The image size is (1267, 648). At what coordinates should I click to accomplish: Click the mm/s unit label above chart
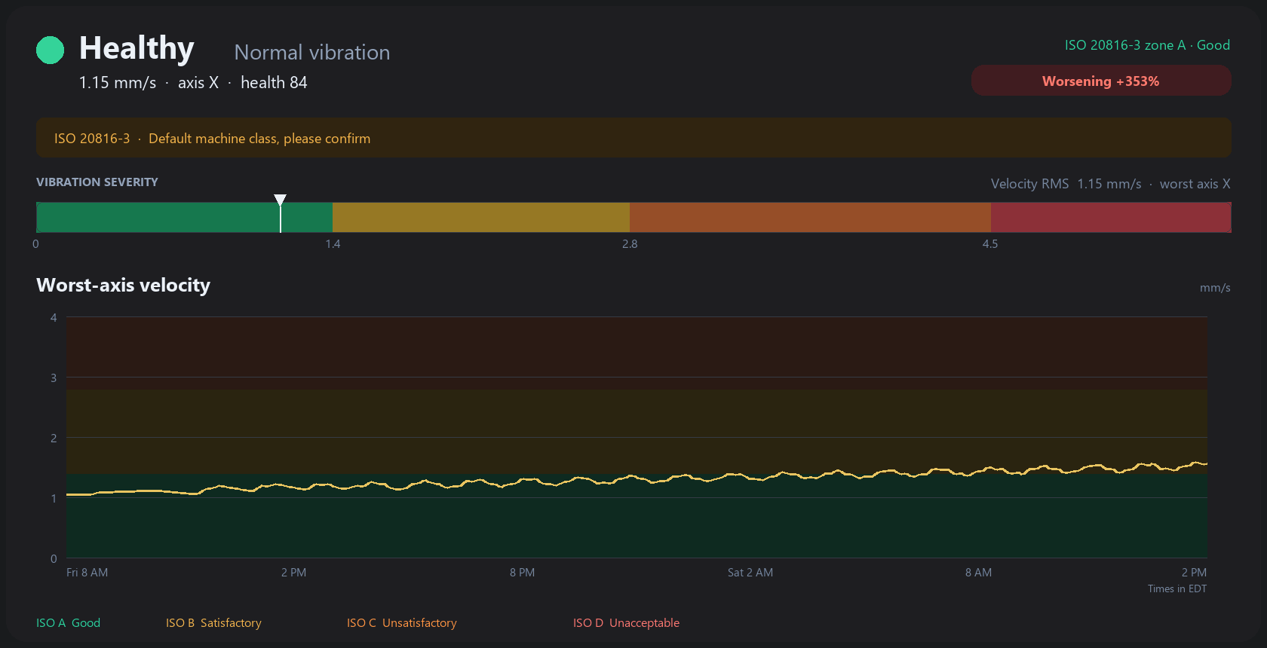(1215, 288)
